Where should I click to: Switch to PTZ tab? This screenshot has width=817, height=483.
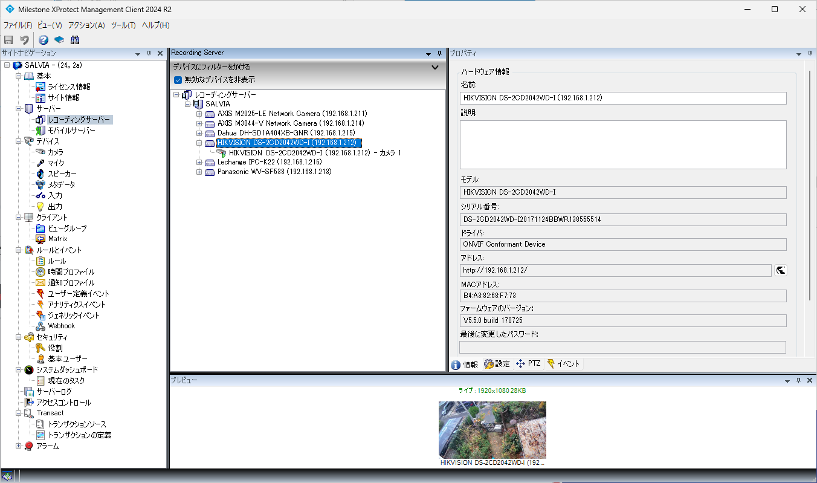528,364
